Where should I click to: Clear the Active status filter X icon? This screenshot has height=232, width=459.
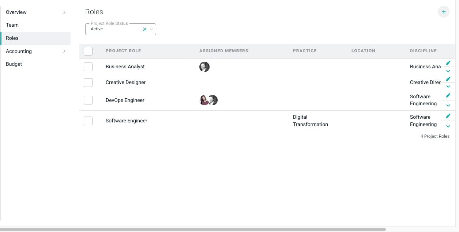145,29
